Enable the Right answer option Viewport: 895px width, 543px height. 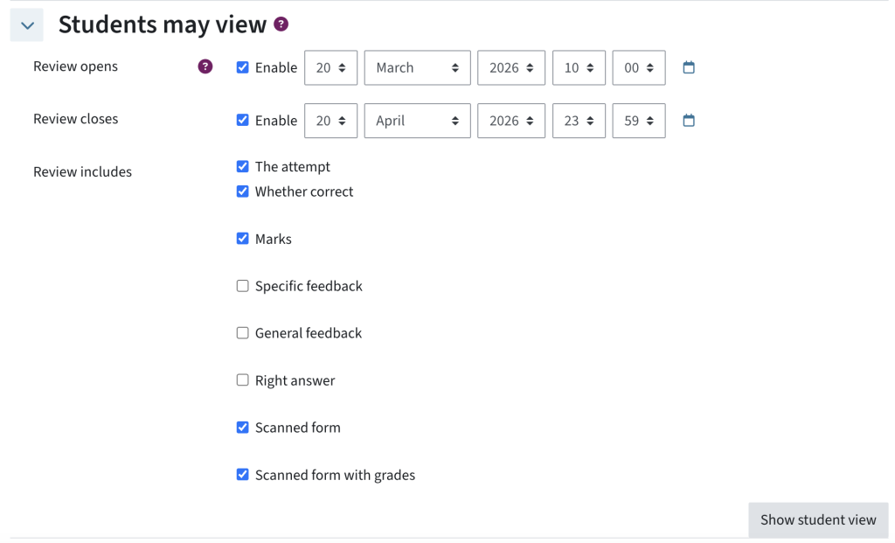pyautogui.click(x=242, y=379)
